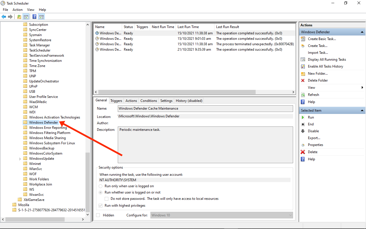Switch to the Triggers tab
Image resolution: width=366 pixels, height=229 pixels.
pos(116,101)
